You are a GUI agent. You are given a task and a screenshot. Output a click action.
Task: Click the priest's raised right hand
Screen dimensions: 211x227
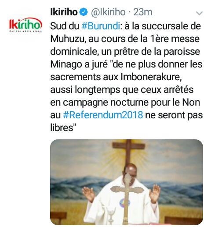point(88,194)
